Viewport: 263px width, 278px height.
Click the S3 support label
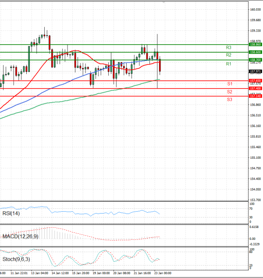(229, 100)
